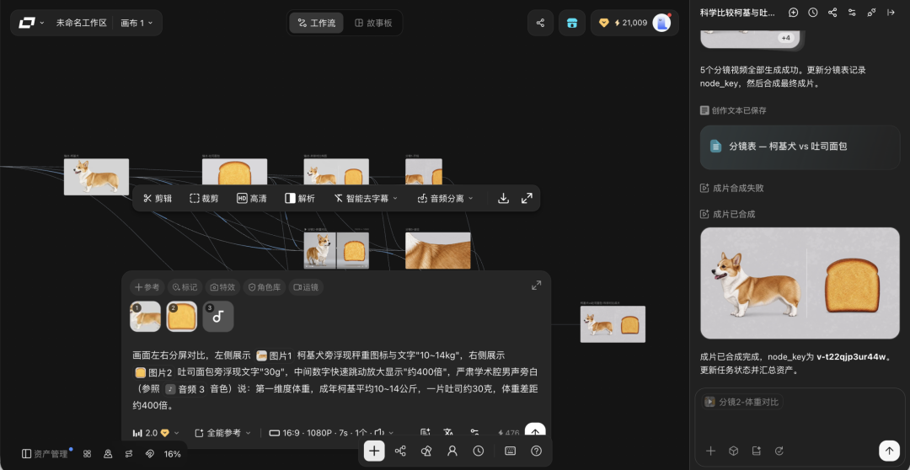Click the four-squares grid icon near 资产管理

(87, 454)
